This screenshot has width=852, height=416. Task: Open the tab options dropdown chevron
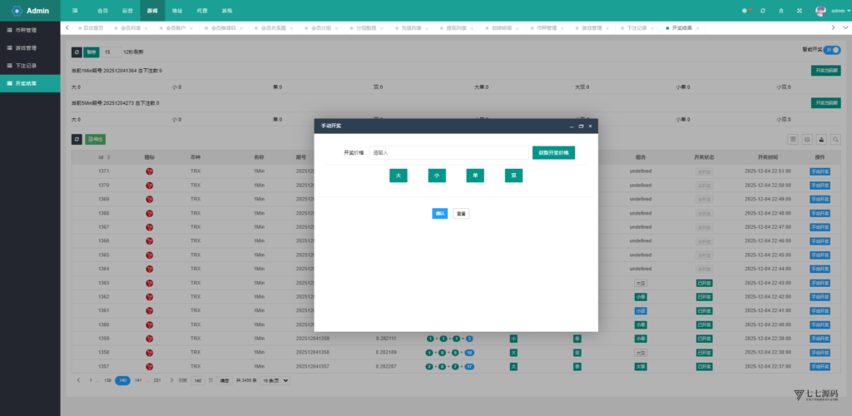click(846, 27)
